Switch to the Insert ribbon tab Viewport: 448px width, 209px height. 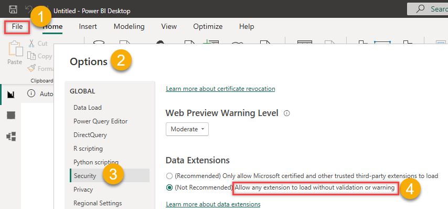coord(88,27)
